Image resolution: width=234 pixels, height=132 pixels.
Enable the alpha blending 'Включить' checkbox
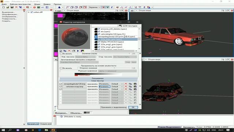(61, 54)
